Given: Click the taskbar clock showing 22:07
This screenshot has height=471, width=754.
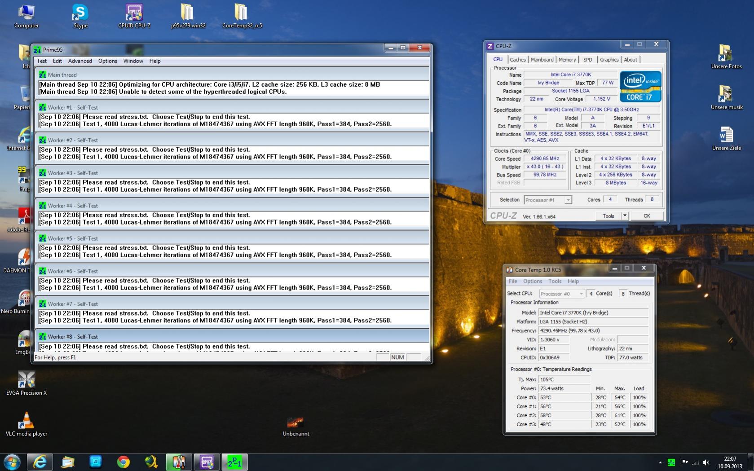Looking at the screenshot, I should pyautogui.click(x=730, y=462).
